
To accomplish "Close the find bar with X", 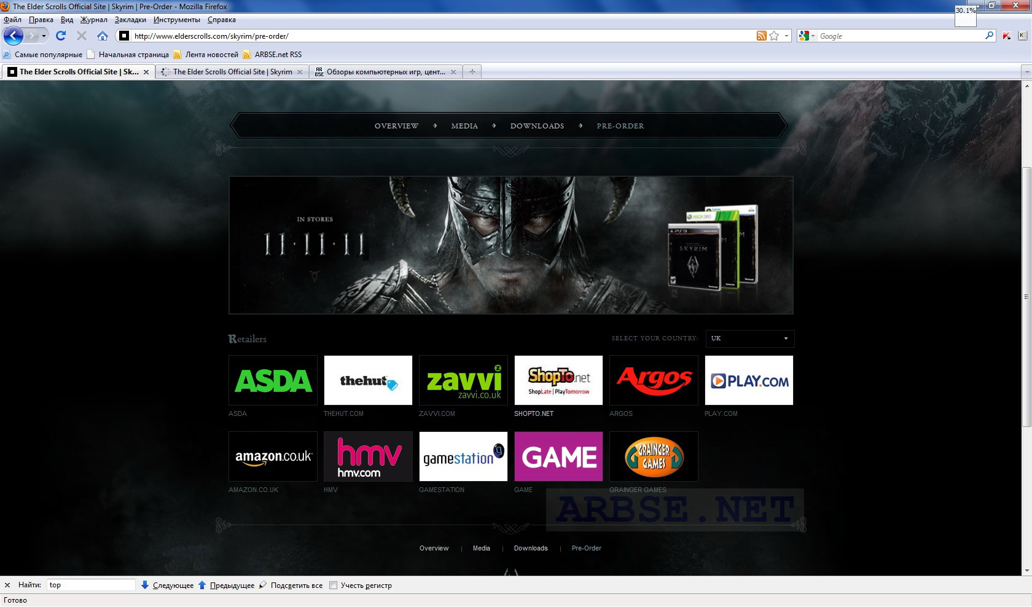I will [x=7, y=585].
